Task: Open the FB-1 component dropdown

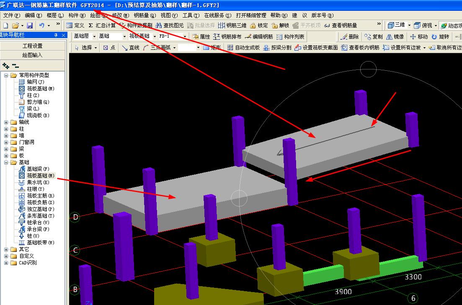Action: pos(185,36)
